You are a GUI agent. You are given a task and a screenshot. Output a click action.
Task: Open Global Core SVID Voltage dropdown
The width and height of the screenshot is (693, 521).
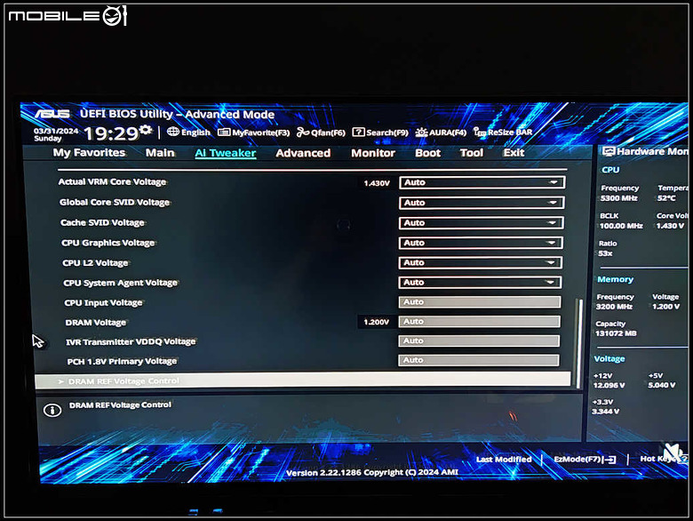(x=482, y=203)
